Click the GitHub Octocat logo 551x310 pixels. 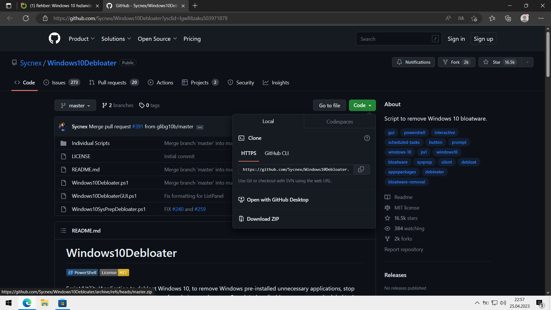(x=55, y=38)
